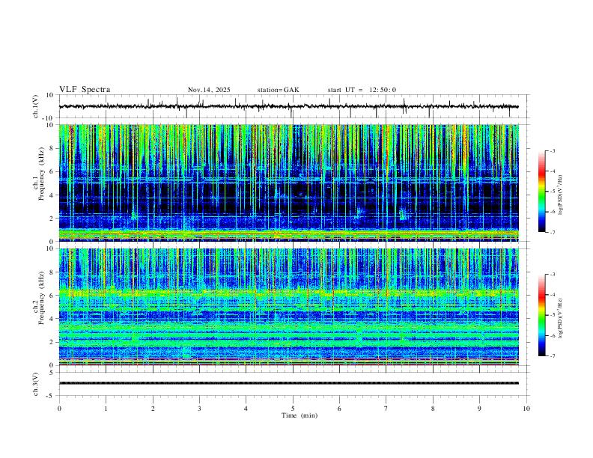Click the "4" kHz tick on ch.1 frequency axis
This screenshot has width=593, height=458.
(52, 195)
